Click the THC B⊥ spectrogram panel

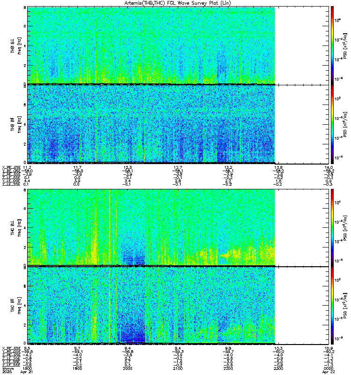pyautogui.click(x=178, y=227)
